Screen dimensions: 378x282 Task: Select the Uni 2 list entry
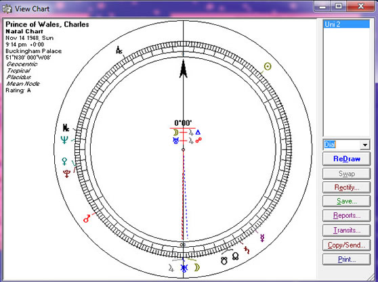tap(346, 24)
